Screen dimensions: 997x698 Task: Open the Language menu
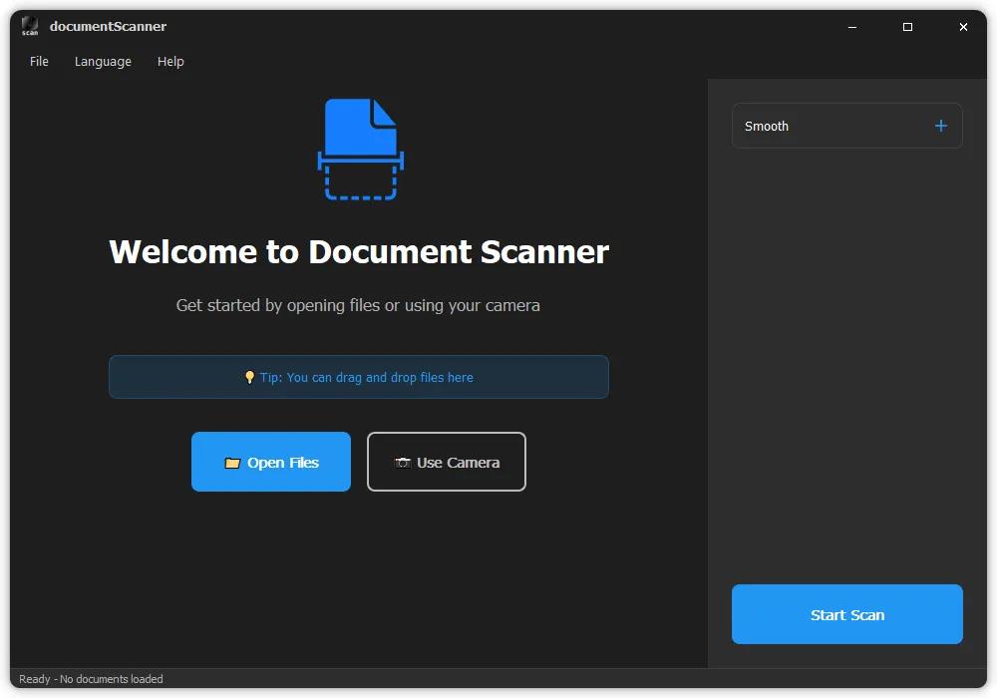(x=103, y=61)
